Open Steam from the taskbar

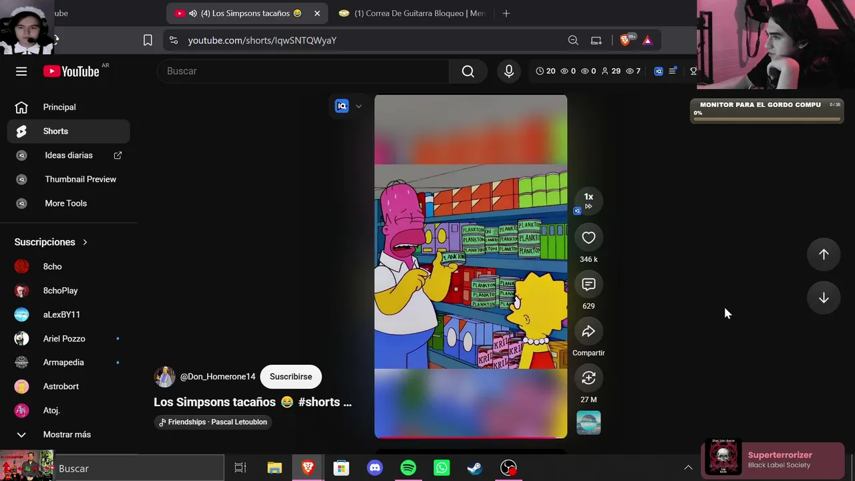coord(475,468)
